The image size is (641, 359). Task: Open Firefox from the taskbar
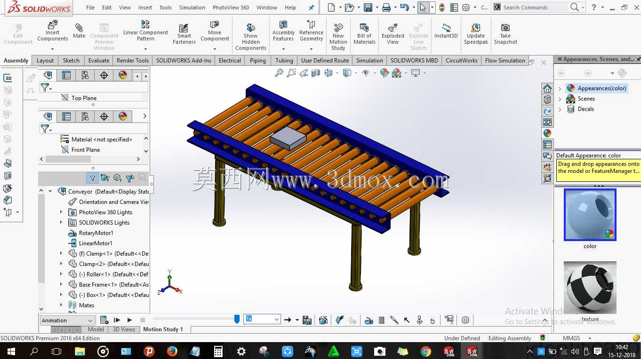click(172, 351)
